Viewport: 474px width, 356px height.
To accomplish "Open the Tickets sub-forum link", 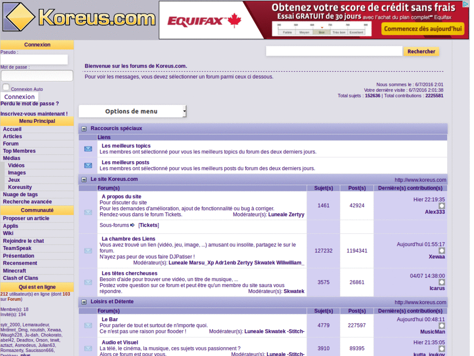I will tap(149, 225).
